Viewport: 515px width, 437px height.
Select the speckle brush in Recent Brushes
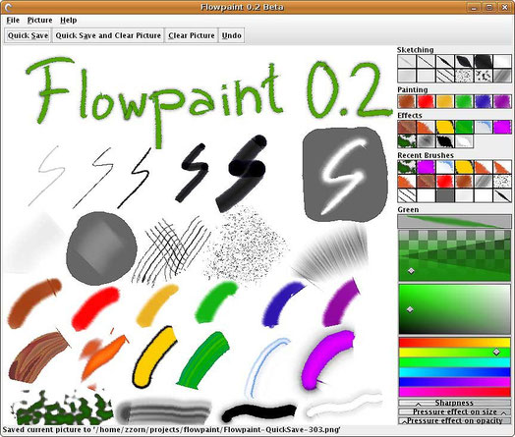(x=502, y=181)
